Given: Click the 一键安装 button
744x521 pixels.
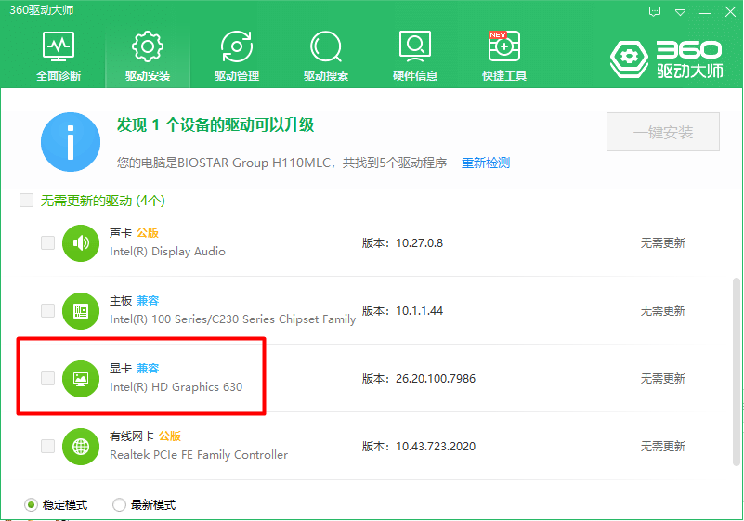Looking at the screenshot, I should point(663,132).
